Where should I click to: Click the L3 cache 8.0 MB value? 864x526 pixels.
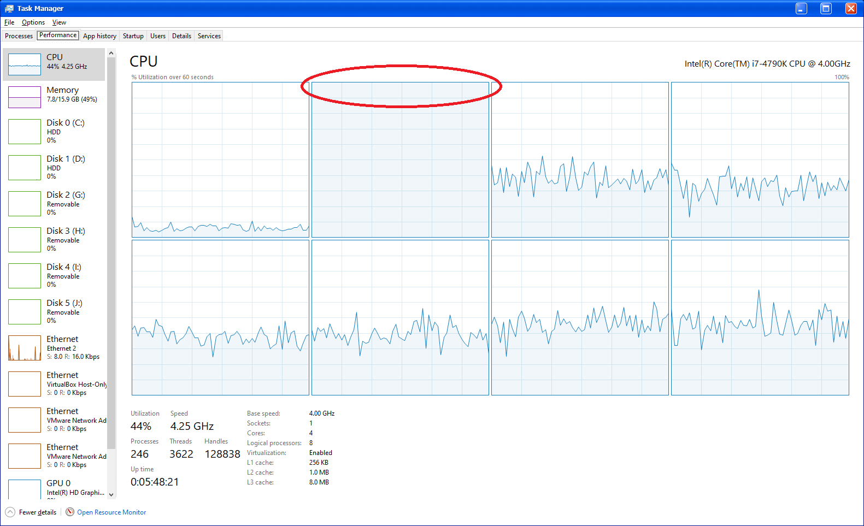[x=319, y=482]
